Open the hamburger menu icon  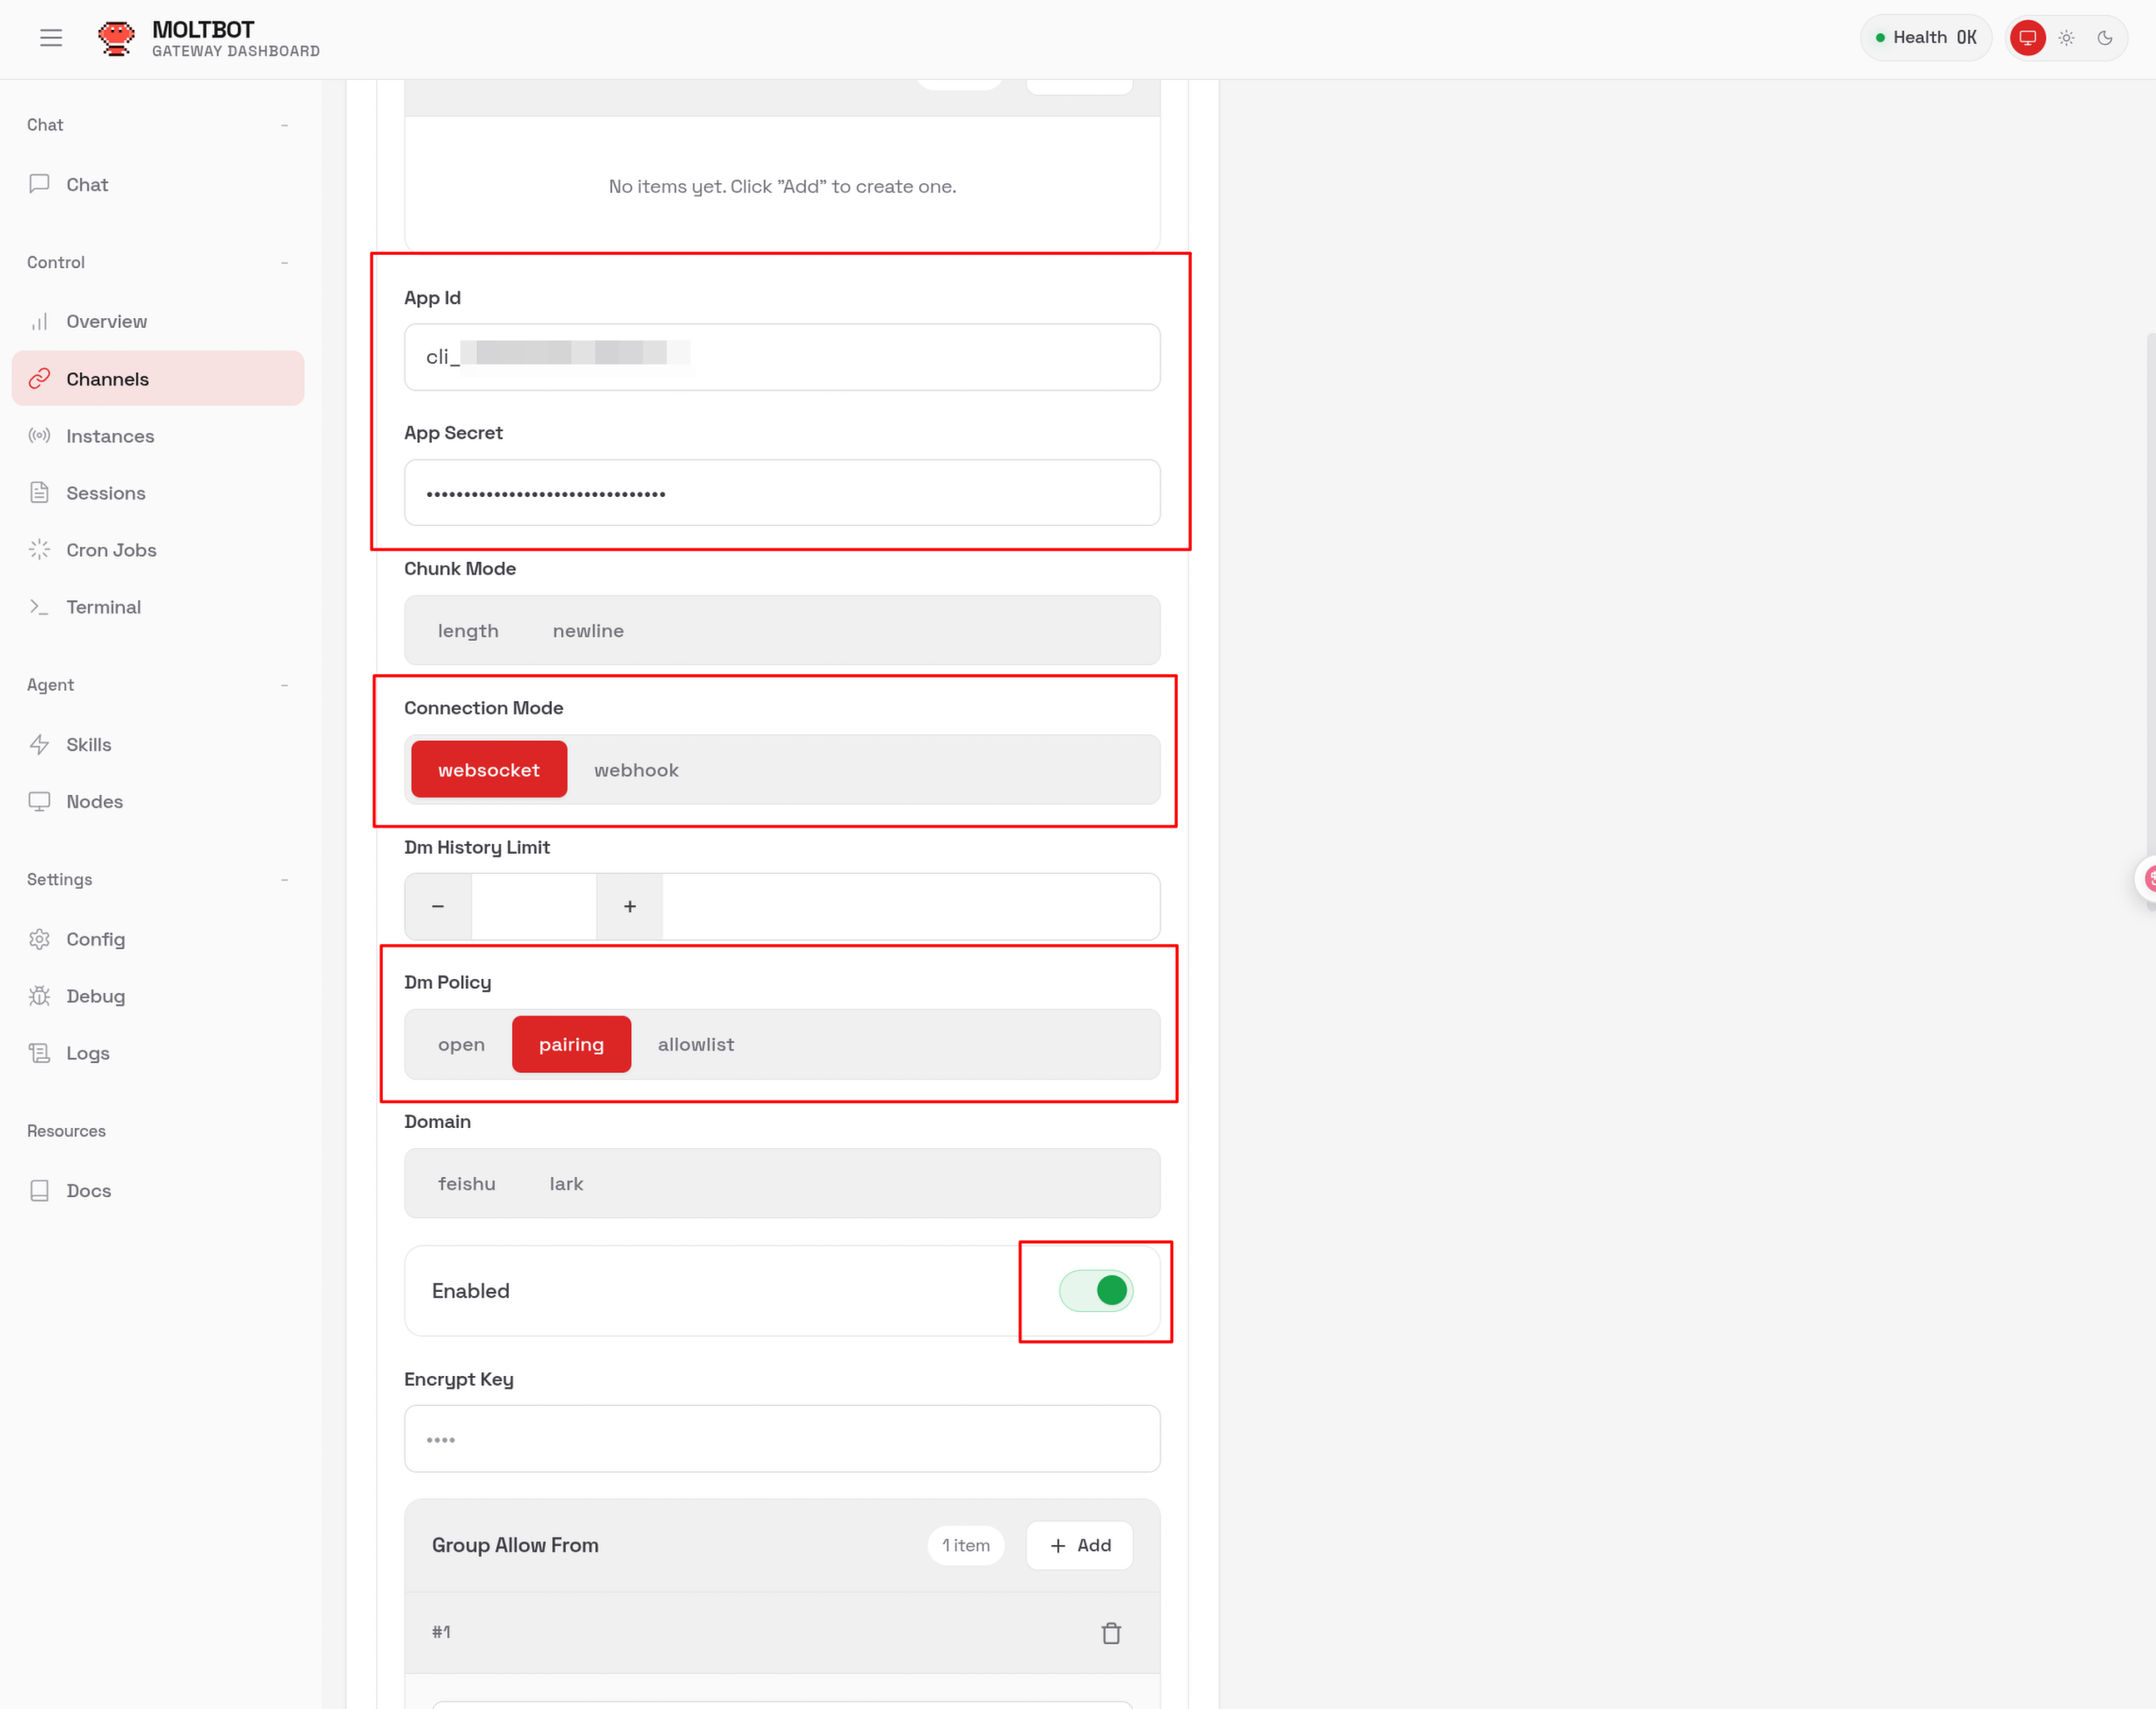click(x=51, y=38)
